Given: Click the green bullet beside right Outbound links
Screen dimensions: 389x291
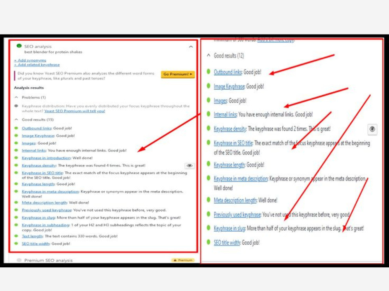Looking at the screenshot, I should pos(209,71).
